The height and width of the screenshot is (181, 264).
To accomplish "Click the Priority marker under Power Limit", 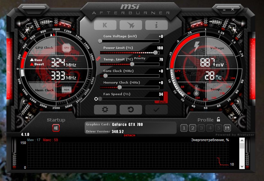I will click(140, 58).
